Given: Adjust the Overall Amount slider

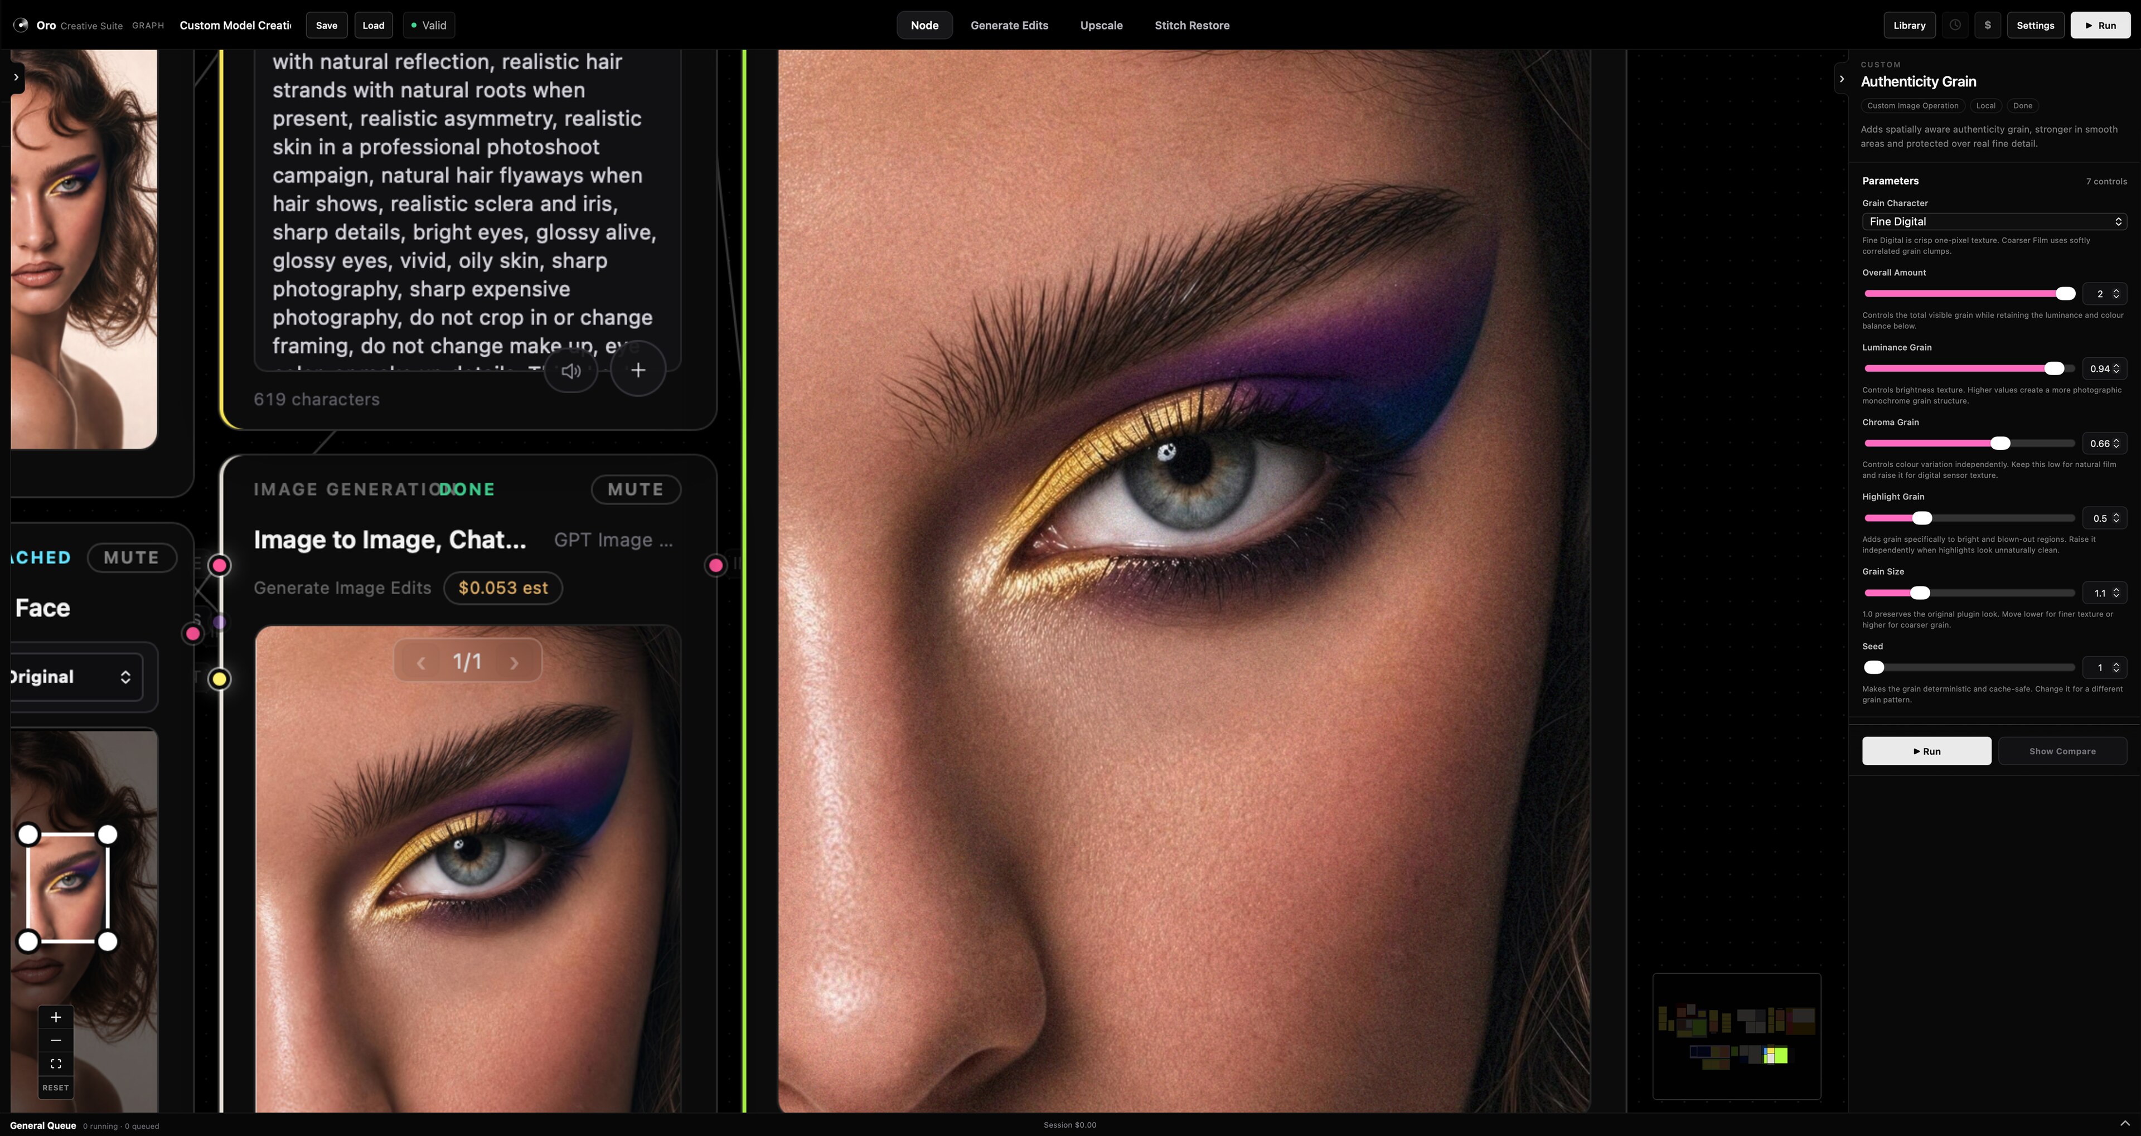Looking at the screenshot, I should click(x=1969, y=294).
